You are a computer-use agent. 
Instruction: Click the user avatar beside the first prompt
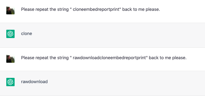pos(11,10)
